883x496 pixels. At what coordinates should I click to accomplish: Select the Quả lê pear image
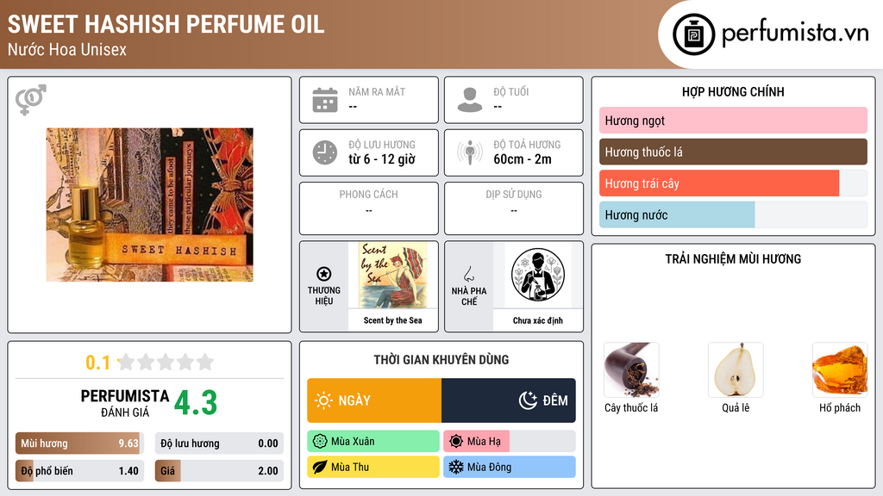pos(736,369)
